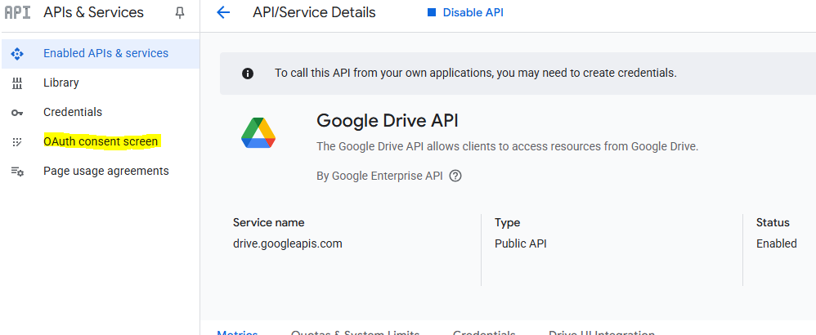Click the Page usage agreements icon
The height and width of the screenshot is (335, 816).
(x=17, y=171)
